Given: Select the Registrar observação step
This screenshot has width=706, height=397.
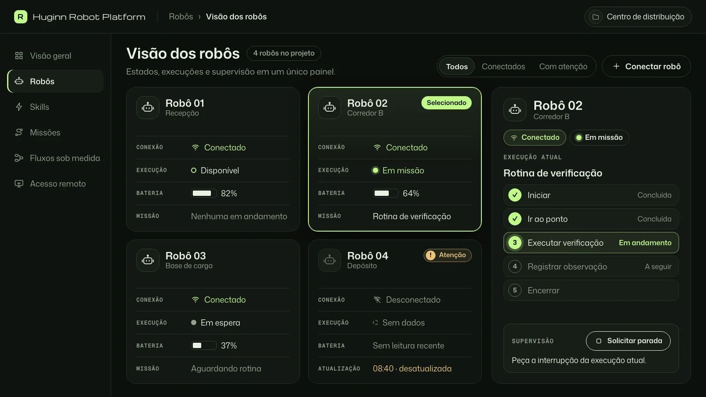Looking at the screenshot, I should tap(591, 266).
